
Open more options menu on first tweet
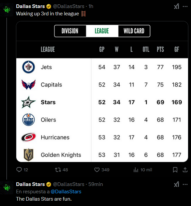click(185, 6)
